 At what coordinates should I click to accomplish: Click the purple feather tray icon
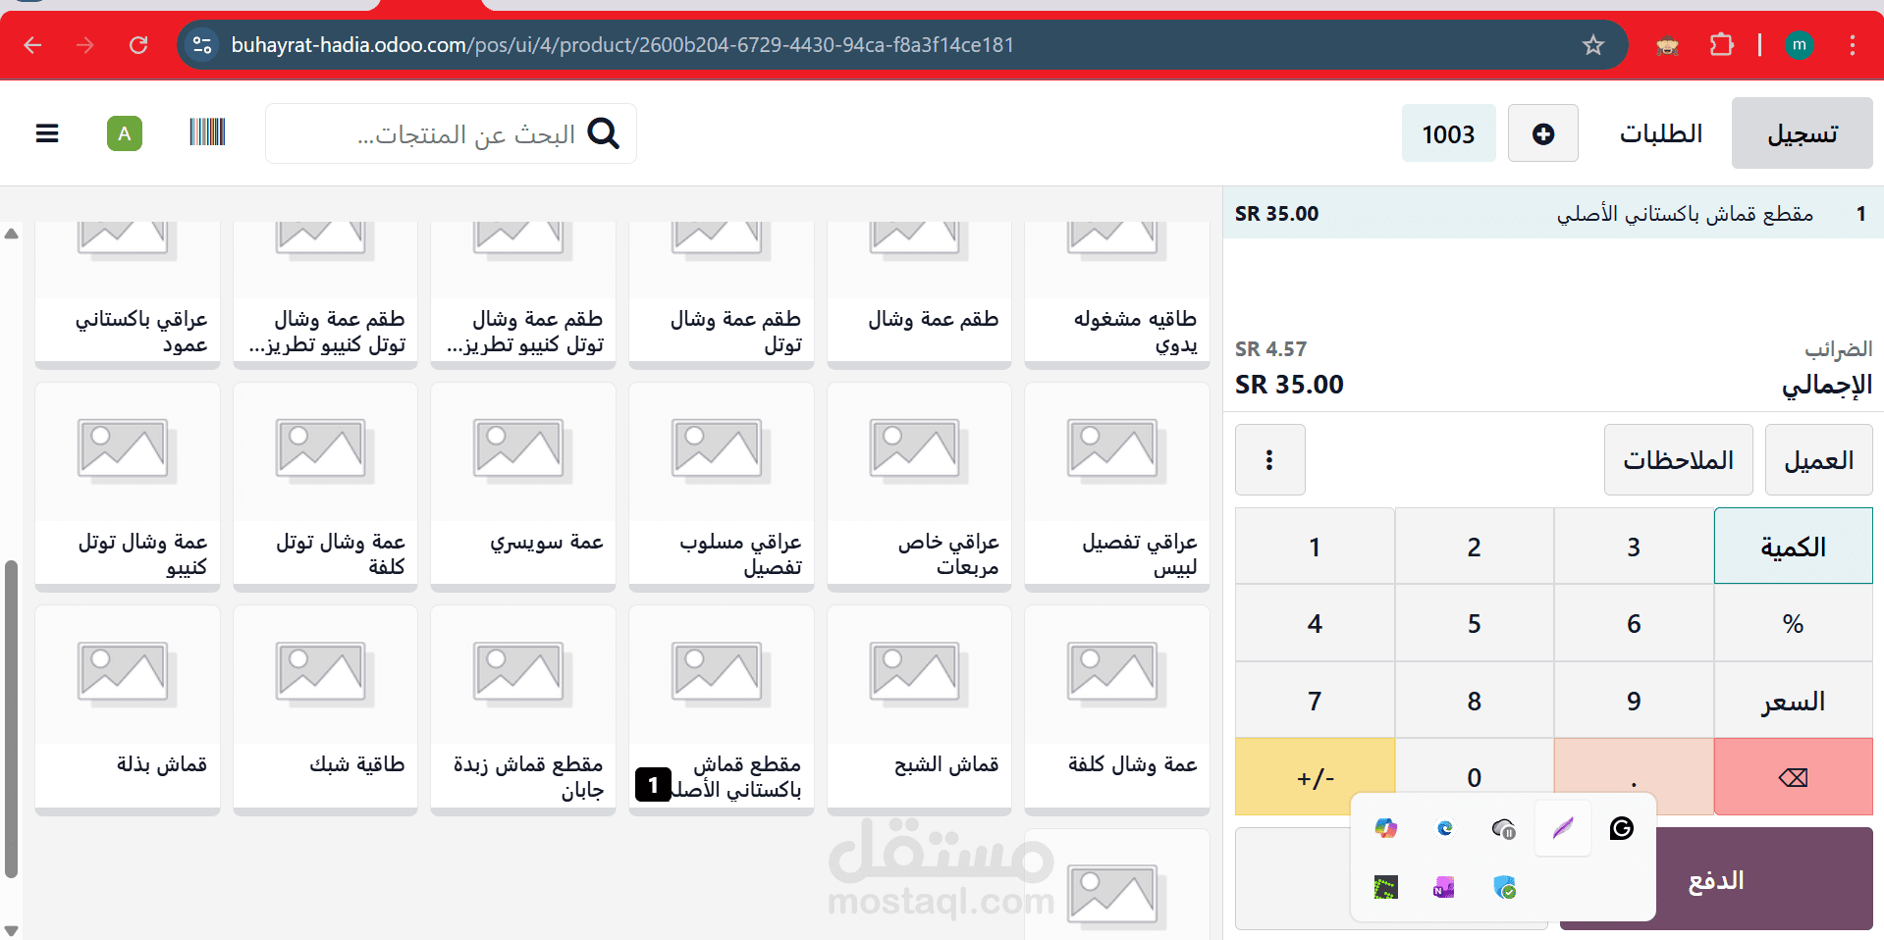pos(1563,829)
